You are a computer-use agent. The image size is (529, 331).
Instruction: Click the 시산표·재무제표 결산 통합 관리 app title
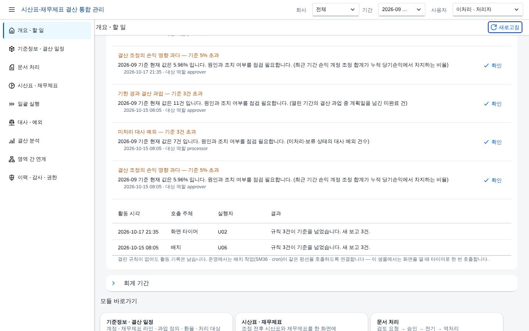tap(62, 10)
